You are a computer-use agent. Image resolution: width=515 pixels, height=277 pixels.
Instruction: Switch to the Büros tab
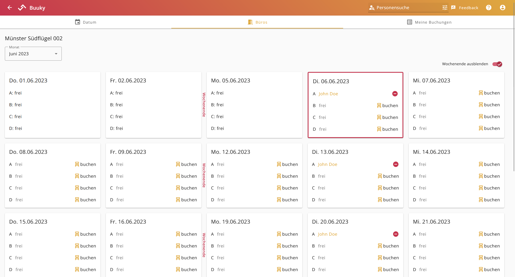[x=257, y=22]
